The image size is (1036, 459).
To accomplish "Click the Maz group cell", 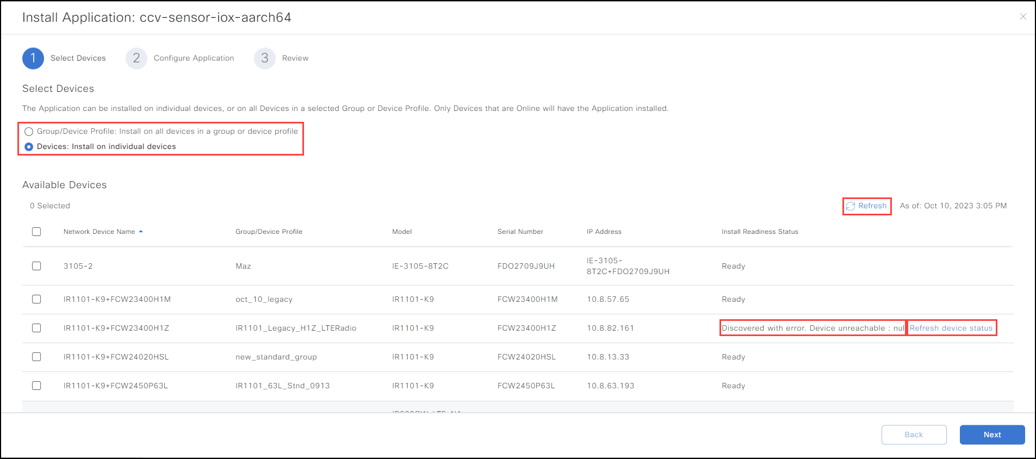I will click(x=243, y=266).
